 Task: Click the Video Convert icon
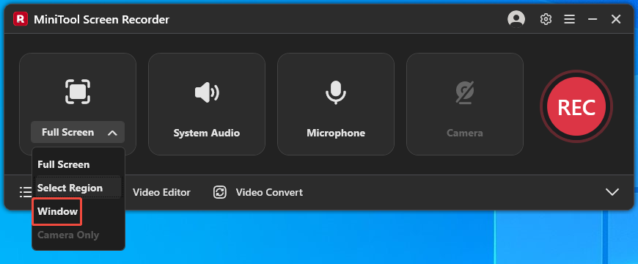pyautogui.click(x=220, y=192)
